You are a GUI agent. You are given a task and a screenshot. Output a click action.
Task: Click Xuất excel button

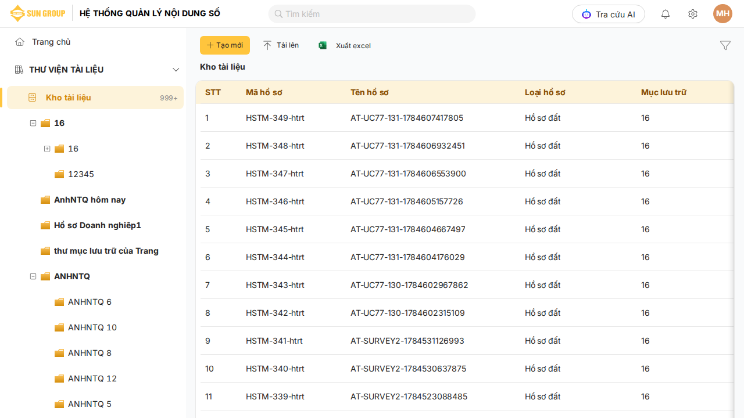tap(345, 45)
